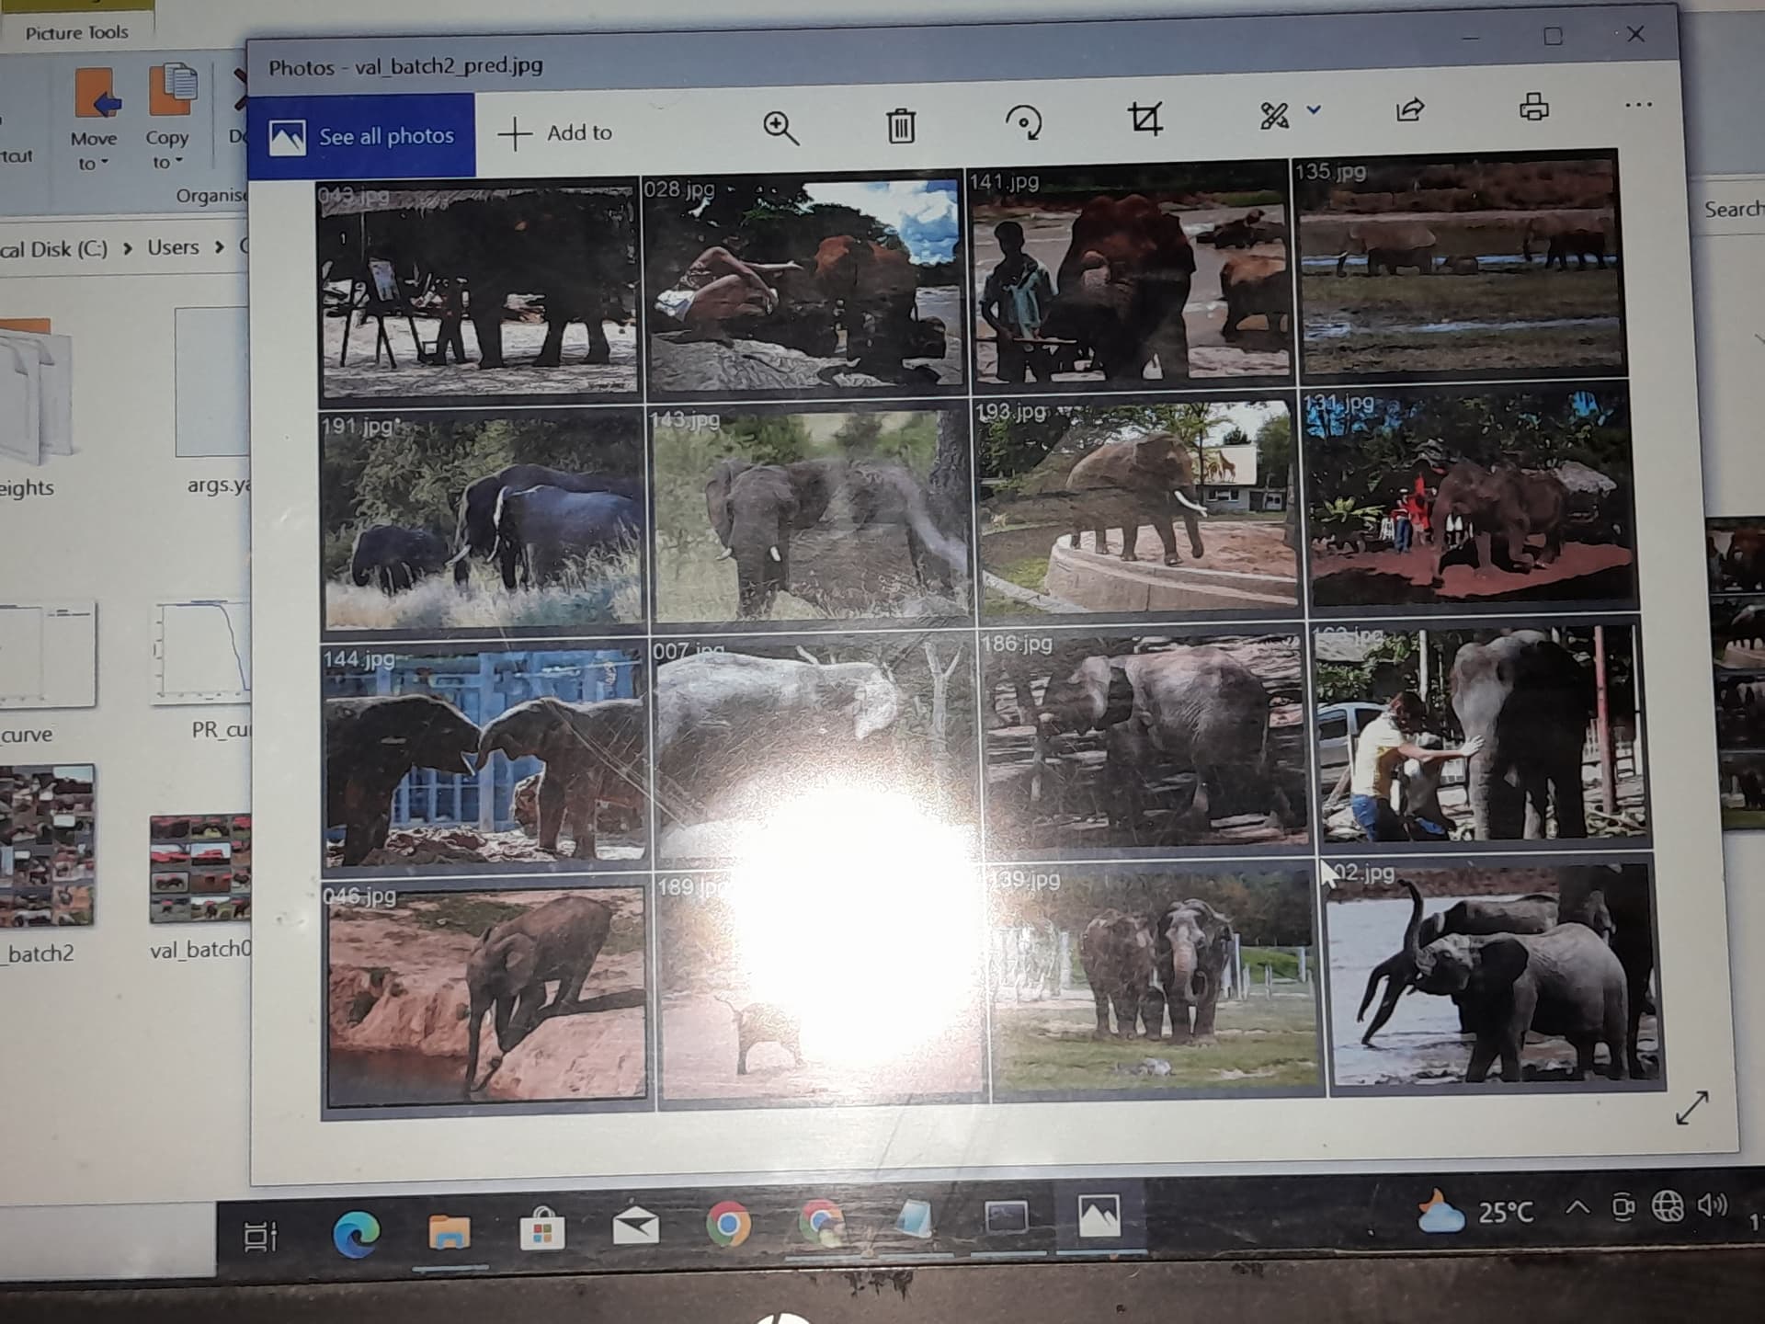This screenshot has width=1765, height=1324.
Task: Click Users in the breadcrumb path
Action: point(173,247)
